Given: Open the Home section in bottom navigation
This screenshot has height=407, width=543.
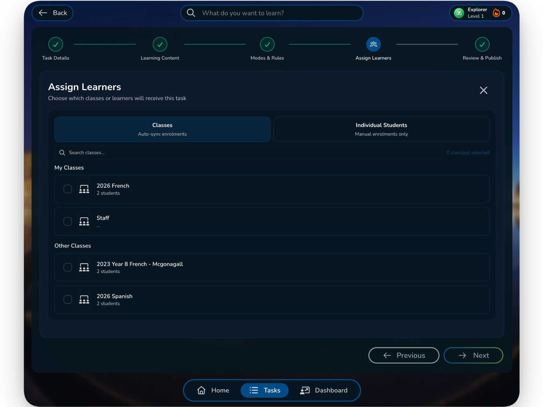Looking at the screenshot, I should pyautogui.click(x=213, y=390).
